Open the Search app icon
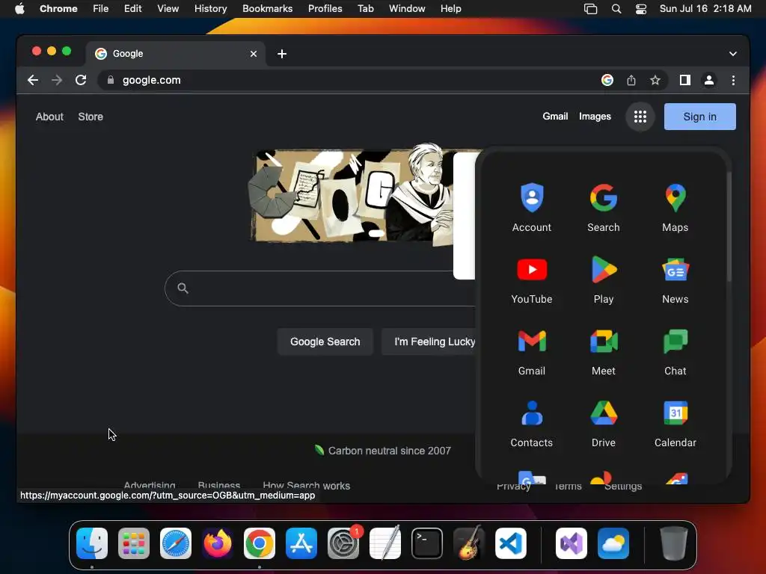This screenshot has width=766, height=574. click(604, 208)
